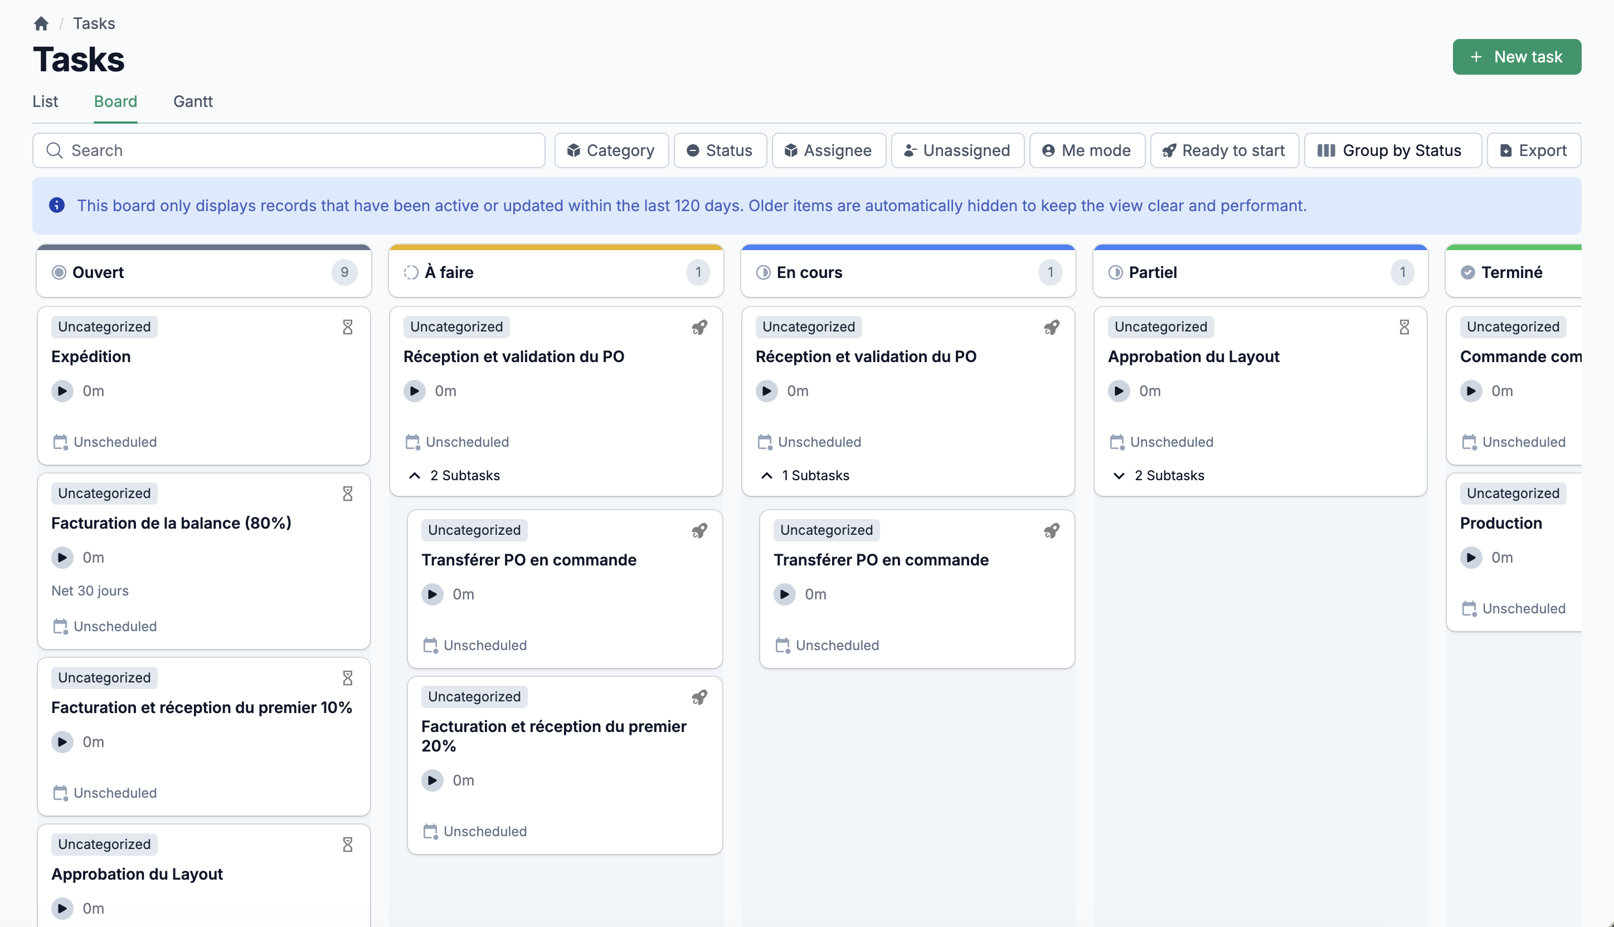Click the À faire column status icon
1614x927 pixels.
411,272
